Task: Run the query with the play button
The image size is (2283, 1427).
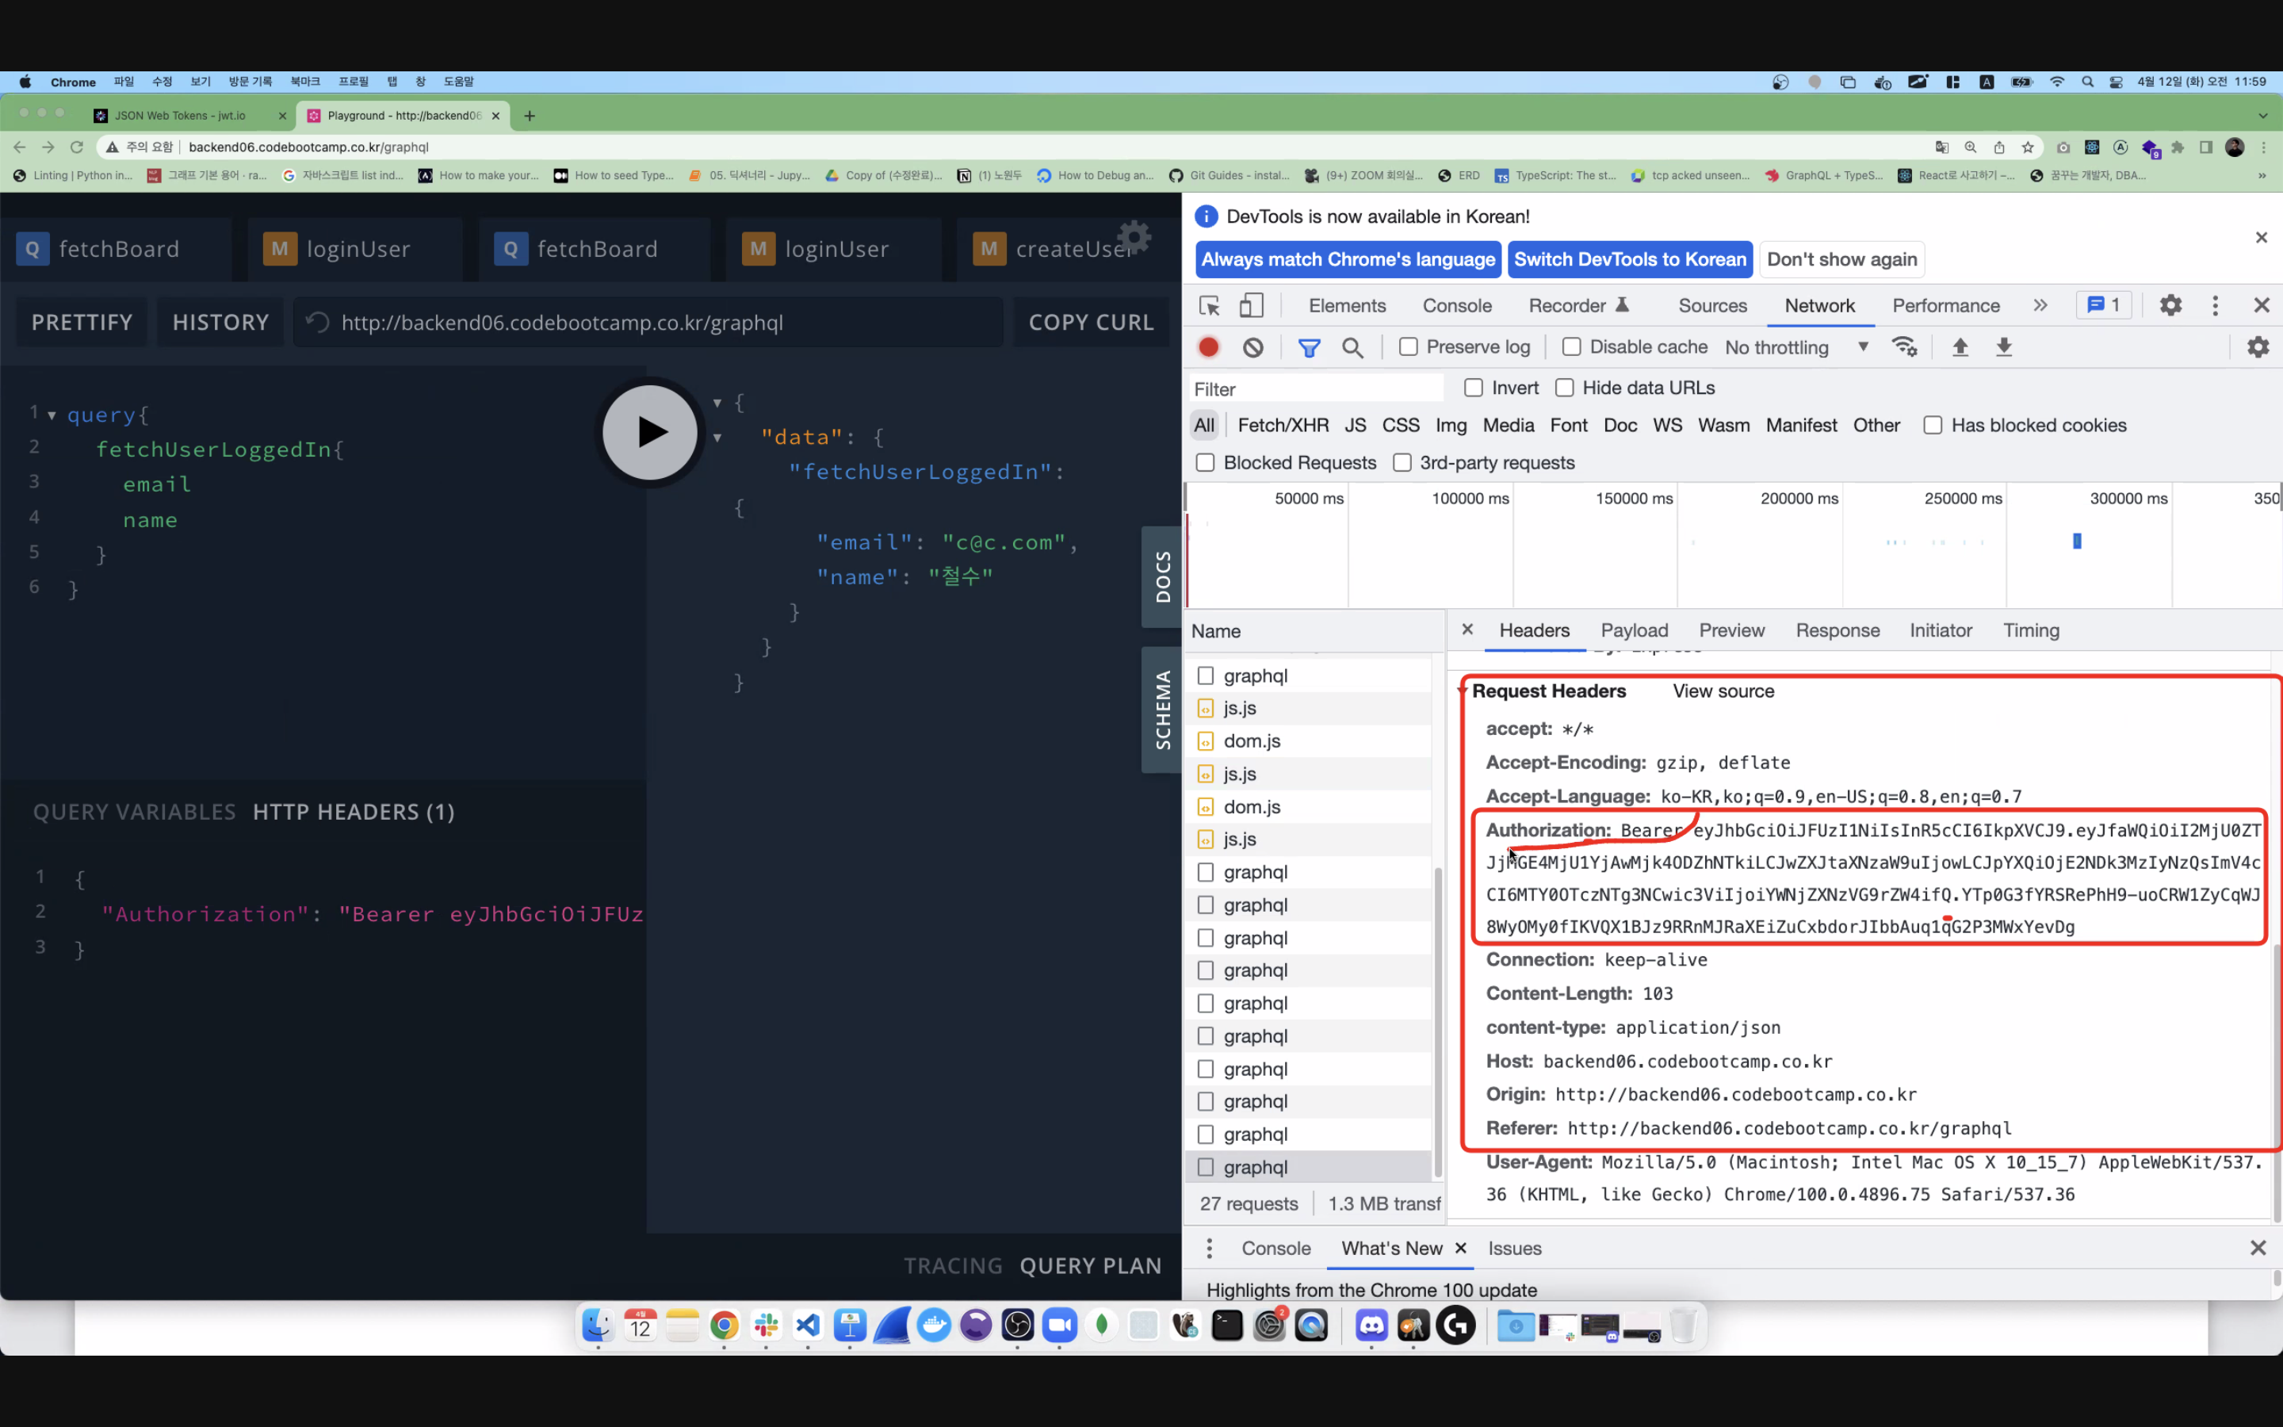Action: click(650, 432)
